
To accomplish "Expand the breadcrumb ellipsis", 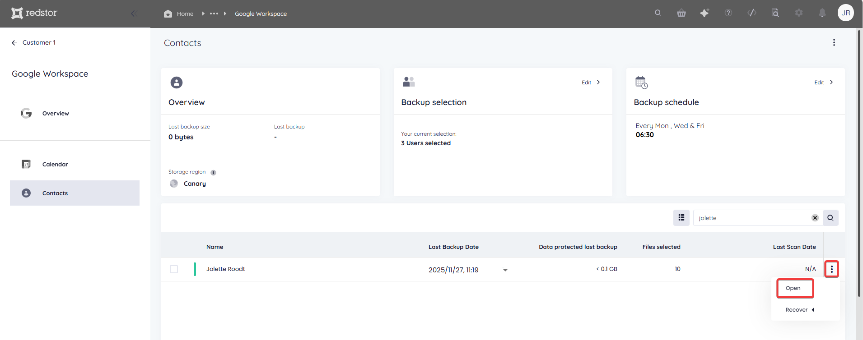I will point(214,14).
